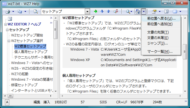This screenshot has height=108, width=190.
Task: Click the A input mode indicator
Action: [x=7, y=102]
